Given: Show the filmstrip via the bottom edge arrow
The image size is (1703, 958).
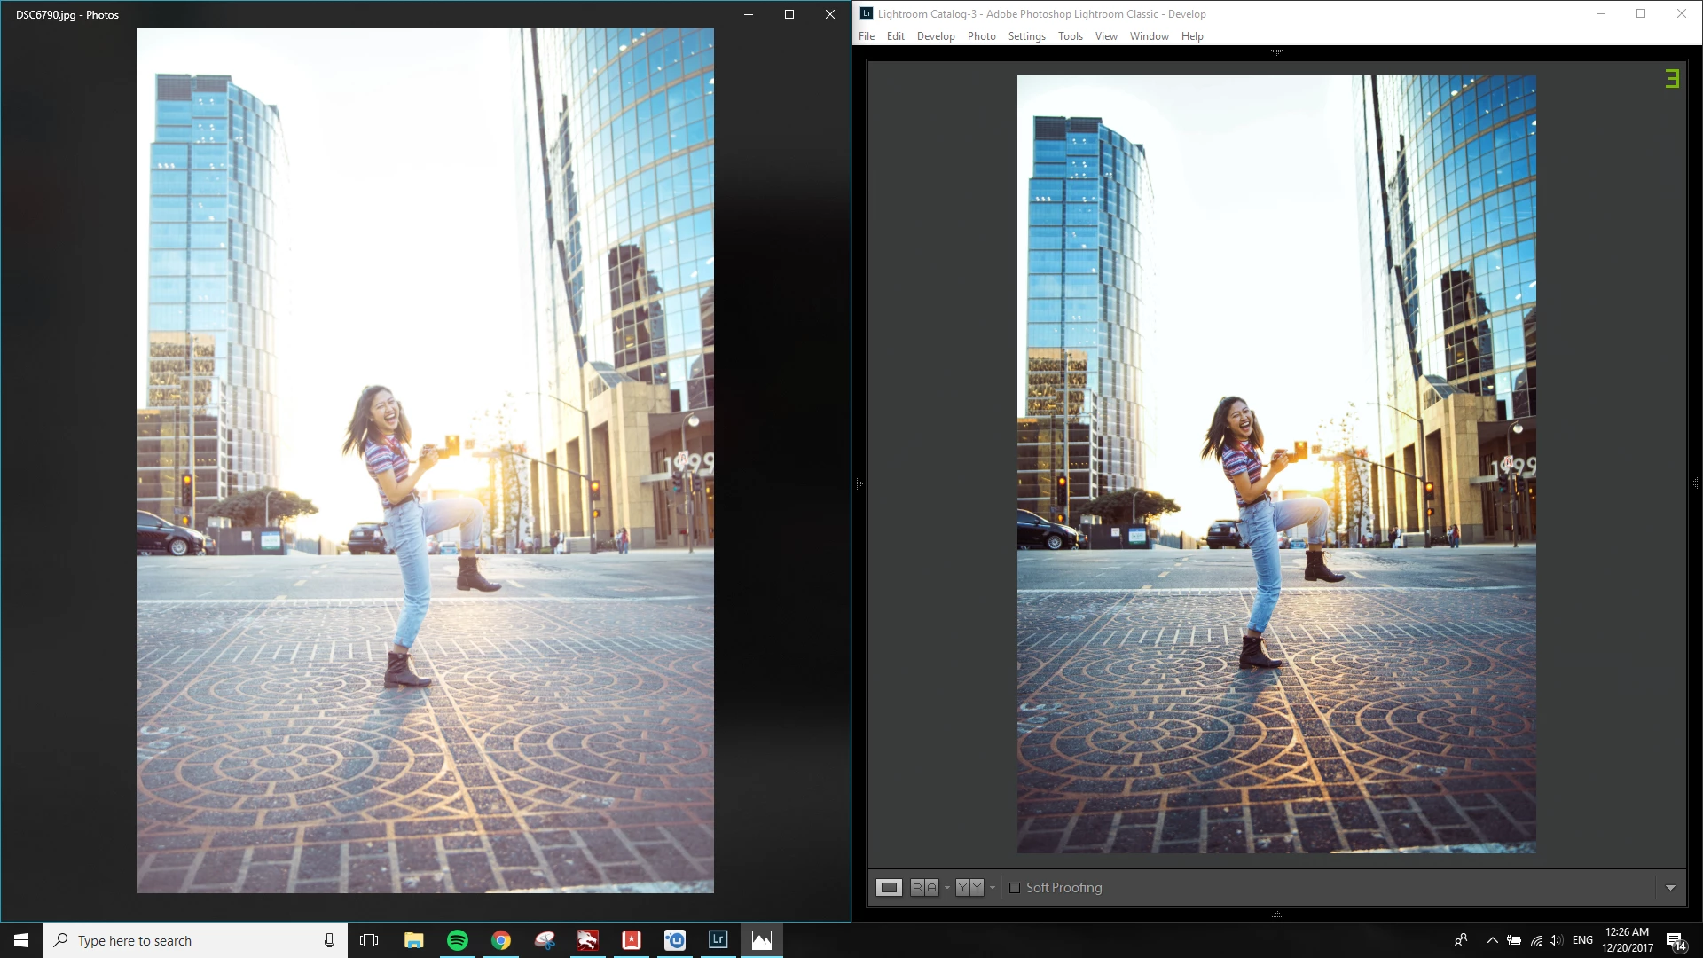Looking at the screenshot, I should pyautogui.click(x=1277, y=915).
